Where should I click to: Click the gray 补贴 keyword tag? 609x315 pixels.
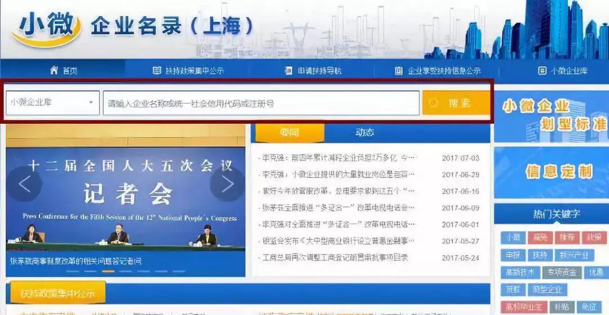coord(561,307)
